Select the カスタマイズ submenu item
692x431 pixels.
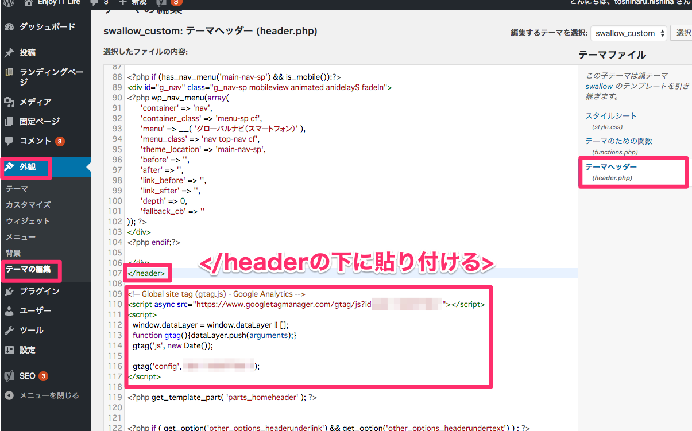(28, 205)
